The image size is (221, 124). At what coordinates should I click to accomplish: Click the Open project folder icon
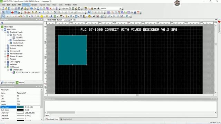[x=6, y=9]
